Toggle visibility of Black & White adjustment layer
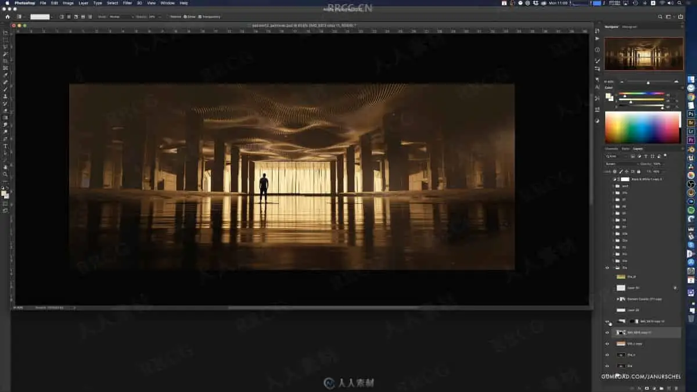Screen dimensions: 697x392 coord(607,179)
